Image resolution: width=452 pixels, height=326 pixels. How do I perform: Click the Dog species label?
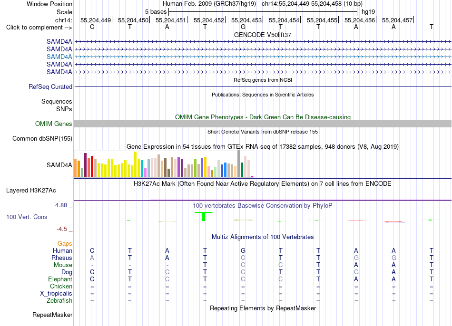(67, 272)
